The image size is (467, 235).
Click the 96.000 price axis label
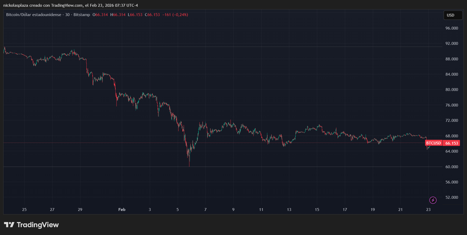tap(451, 28)
